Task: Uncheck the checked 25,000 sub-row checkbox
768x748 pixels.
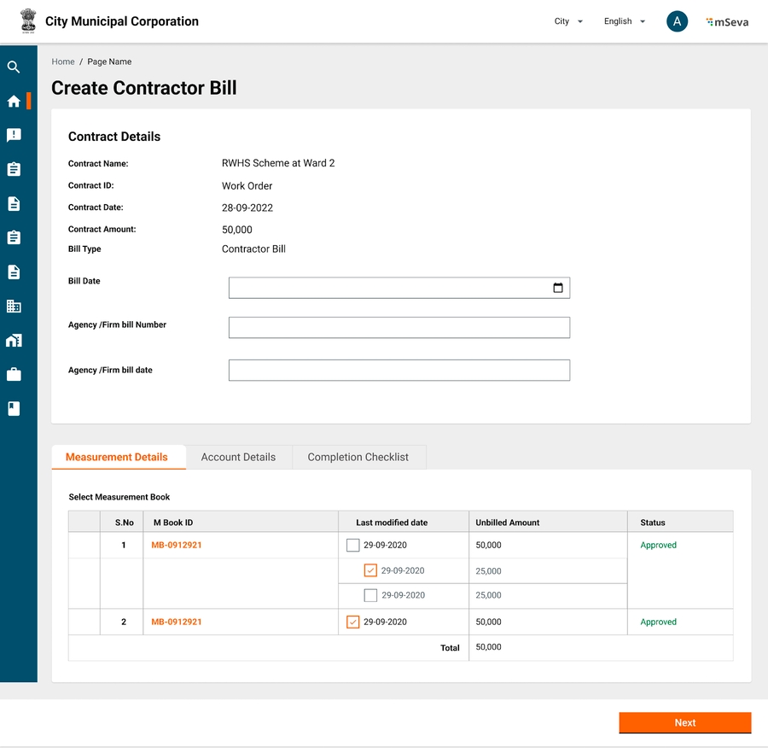Action: [x=370, y=570]
